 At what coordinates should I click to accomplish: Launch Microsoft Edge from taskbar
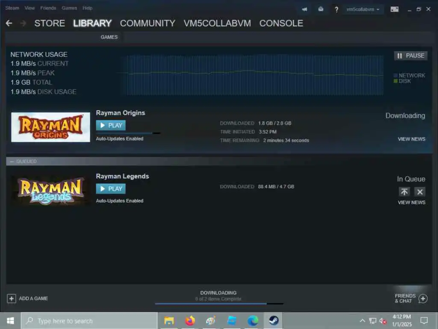(253, 320)
